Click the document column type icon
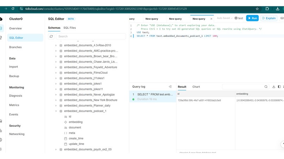 66,128
